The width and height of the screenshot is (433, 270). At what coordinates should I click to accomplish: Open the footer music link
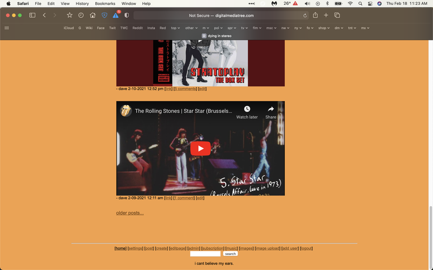point(232,248)
